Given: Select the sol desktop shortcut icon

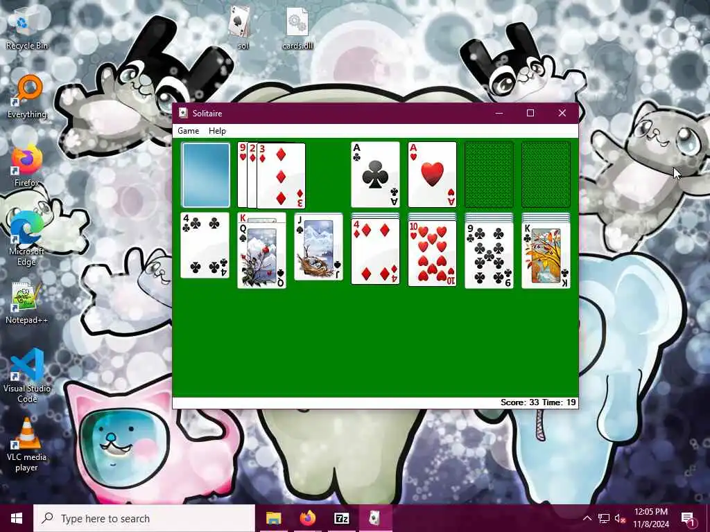Looking at the screenshot, I should click(x=242, y=28).
